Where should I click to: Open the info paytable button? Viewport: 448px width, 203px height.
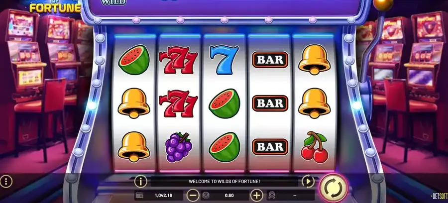point(140,181)
